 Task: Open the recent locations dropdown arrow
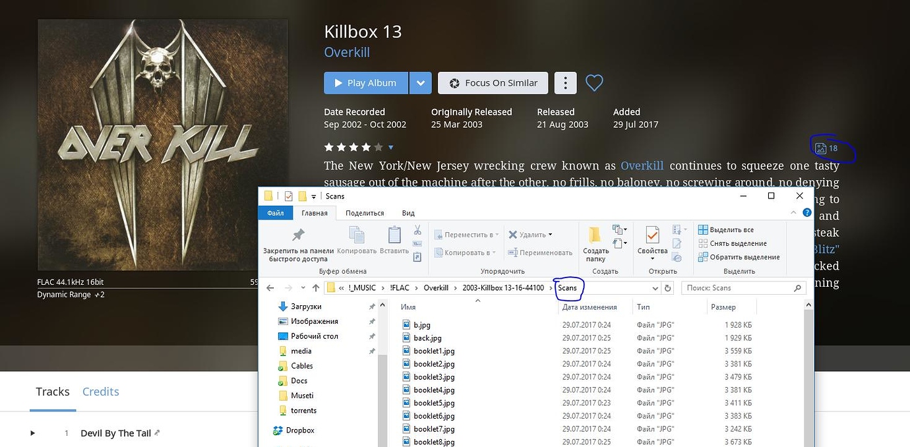click(x=303, y=288)
